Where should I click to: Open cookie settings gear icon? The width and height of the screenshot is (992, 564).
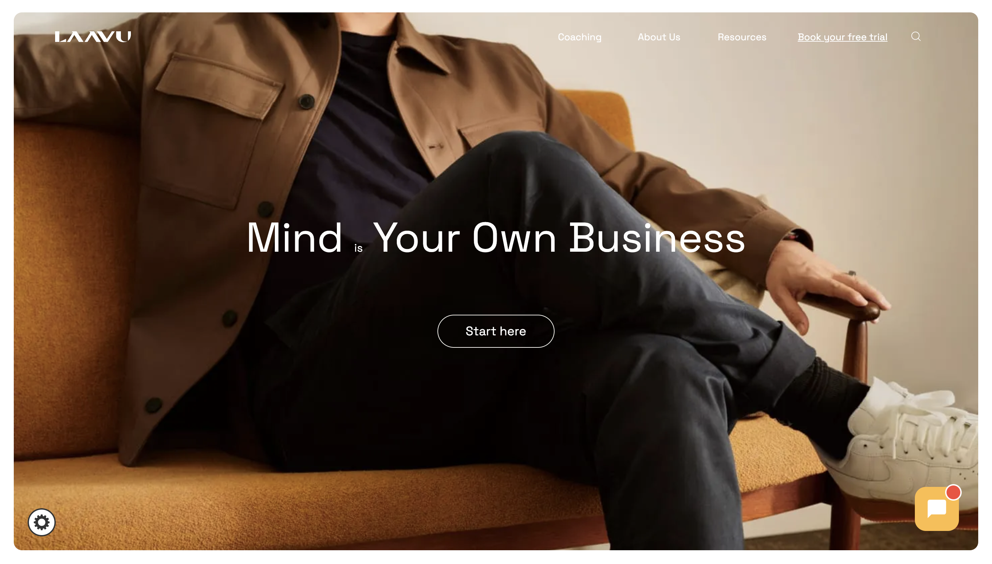point(41,522)
